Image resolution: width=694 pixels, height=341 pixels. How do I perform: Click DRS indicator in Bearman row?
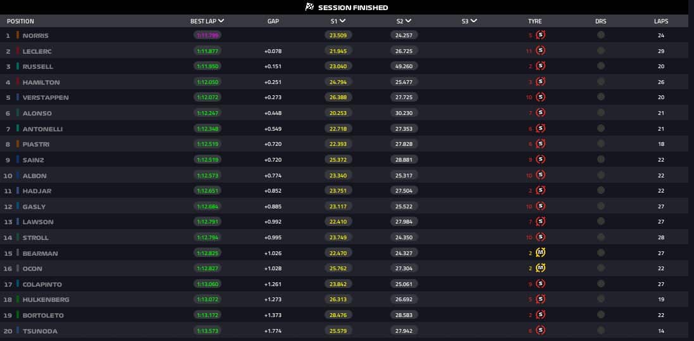click(600, 253)
